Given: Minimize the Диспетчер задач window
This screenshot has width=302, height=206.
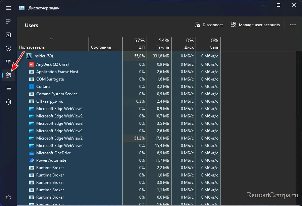Looking at the screenshot, I should (263, 5).
